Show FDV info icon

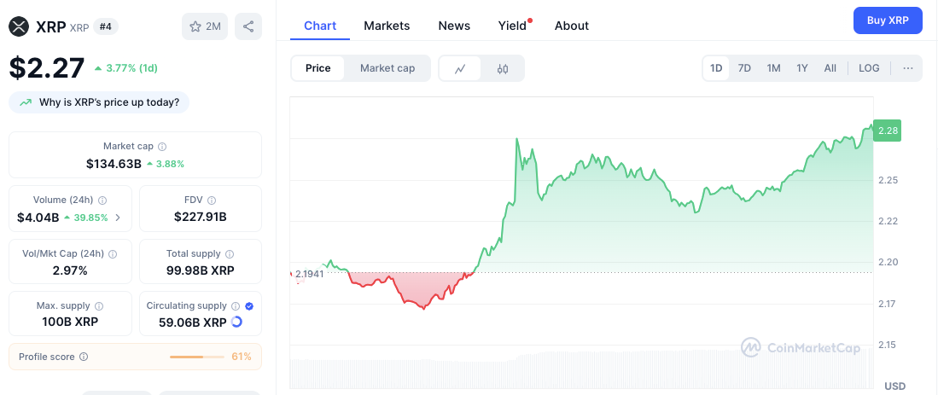[x=212, y=200]
